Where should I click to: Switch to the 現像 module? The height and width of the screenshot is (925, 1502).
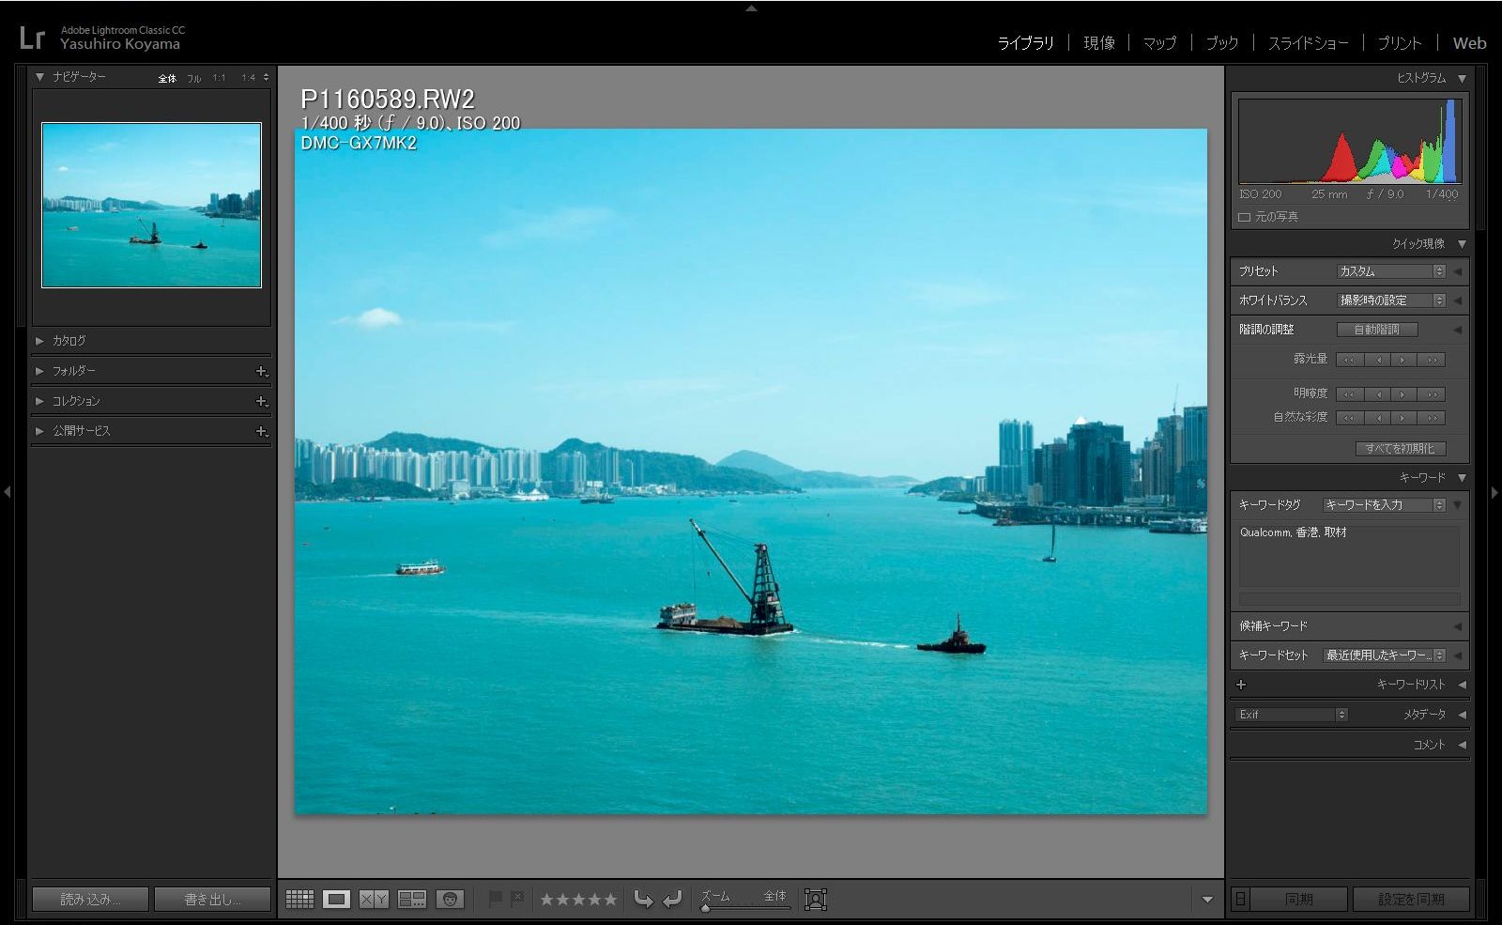tap(1098, 42)
